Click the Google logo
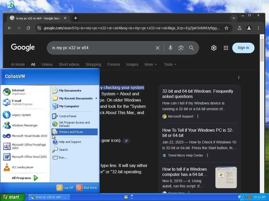Viewport: 269px width, 201px height. (23, 48)
